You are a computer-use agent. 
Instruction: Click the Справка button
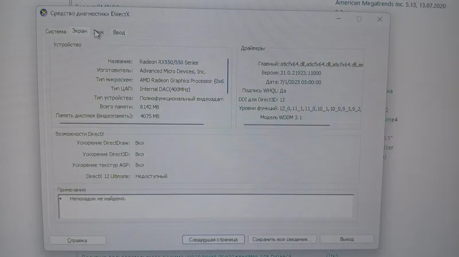point(77,240)
